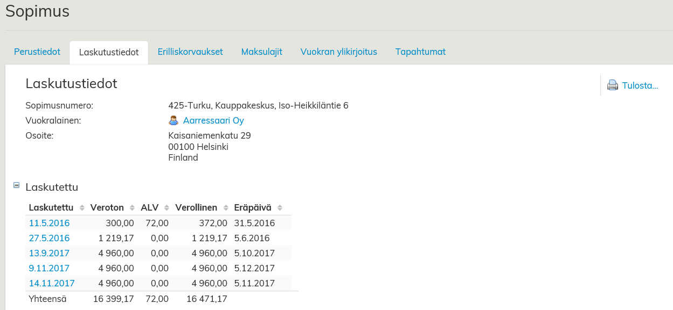
Task: Collapse the Laskutettu section
Action: click(x=16, y=185)
